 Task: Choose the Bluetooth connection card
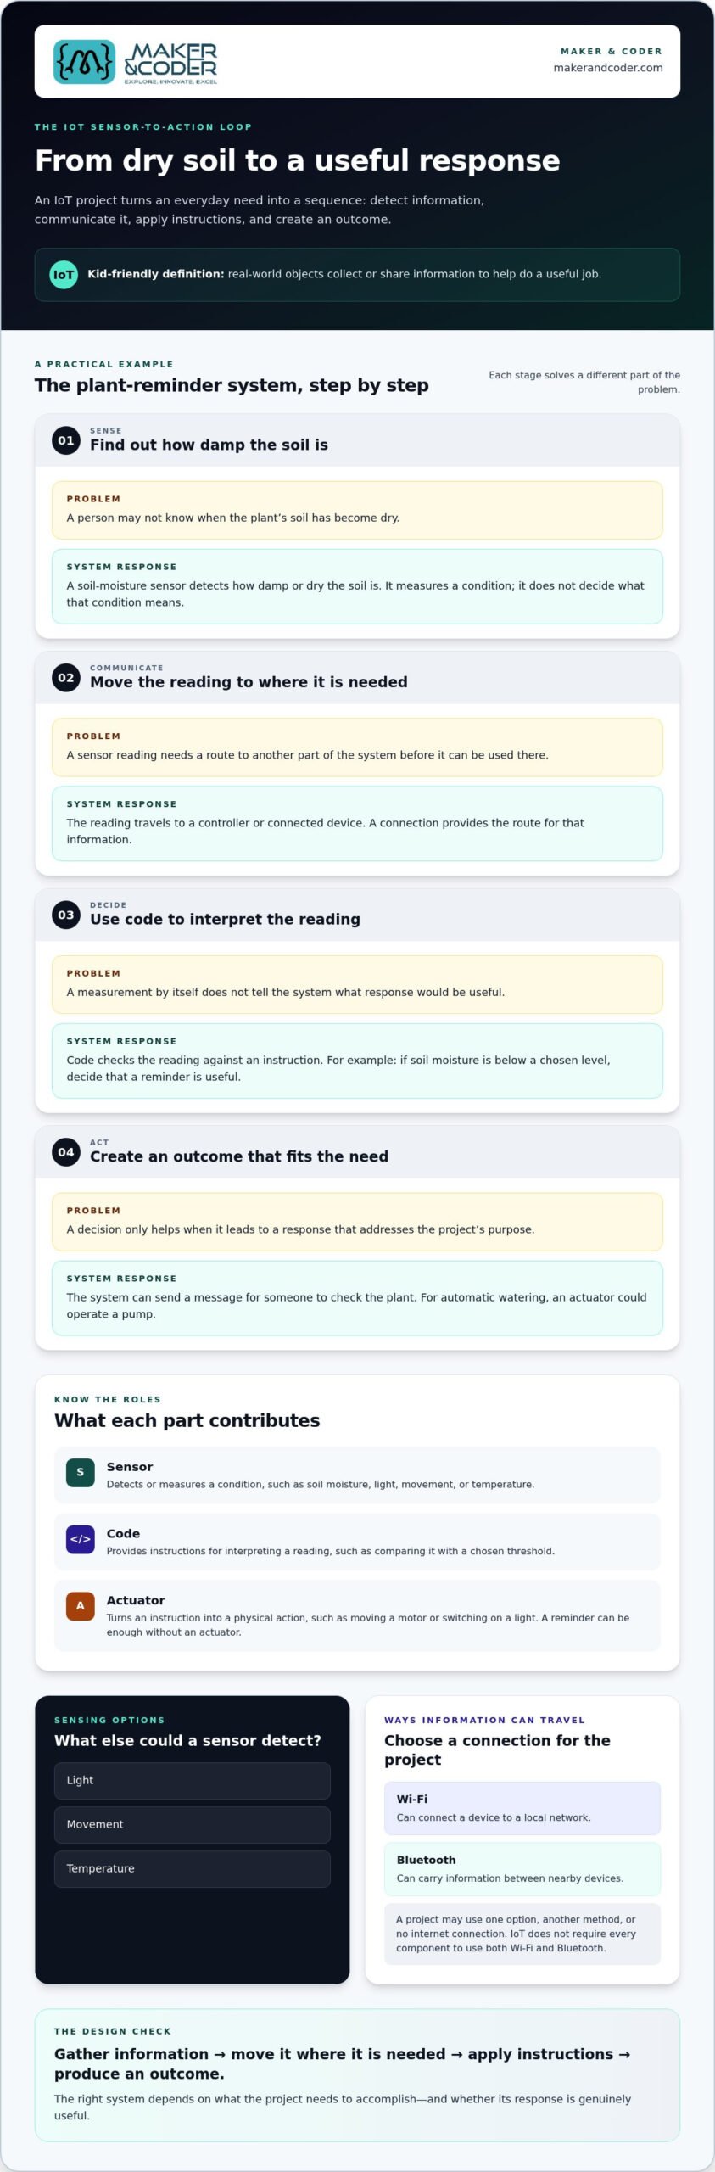tap(522, 1869)
